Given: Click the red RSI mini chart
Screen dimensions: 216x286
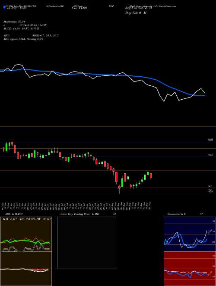Looking at the screenshot, I should pyautogui.click(x=190, y=269).
